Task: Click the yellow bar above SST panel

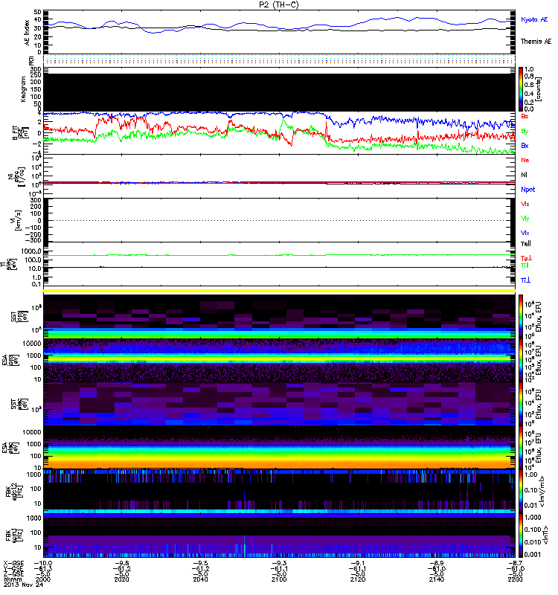Action: point(280,291)
